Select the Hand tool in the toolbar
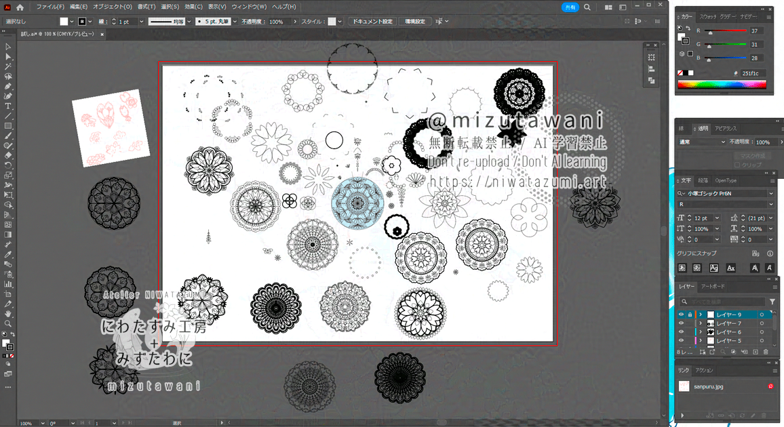 [x=8, y=314]
